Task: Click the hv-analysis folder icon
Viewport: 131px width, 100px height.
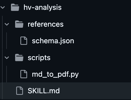Action: [15, 7]
